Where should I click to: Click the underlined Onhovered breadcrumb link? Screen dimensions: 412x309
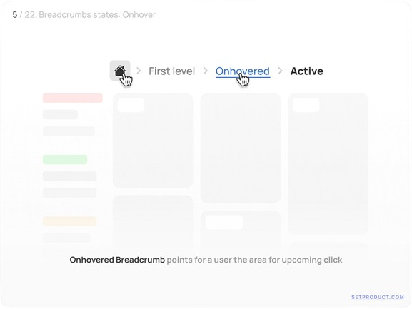tap(243, 71)
